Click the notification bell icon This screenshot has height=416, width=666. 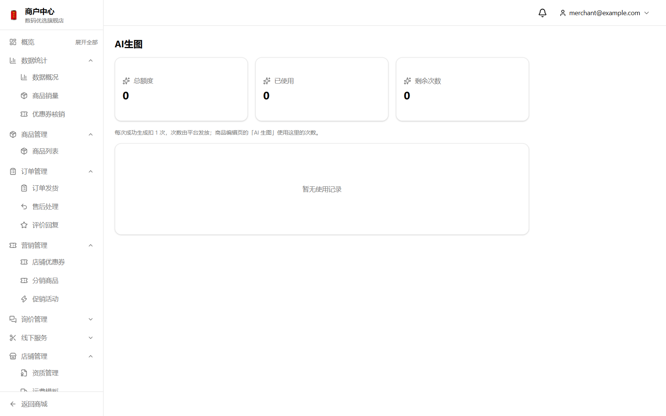pyautogui.click(x=542, y=13)
